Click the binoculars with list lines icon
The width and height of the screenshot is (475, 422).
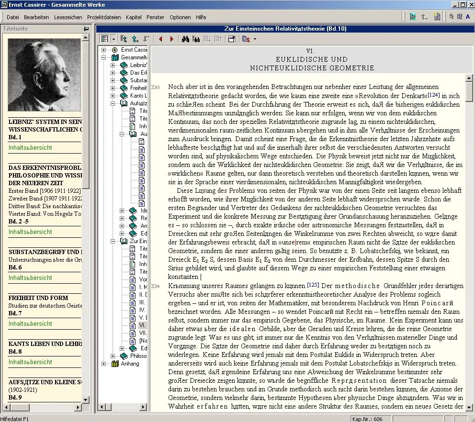pos(196,39)
